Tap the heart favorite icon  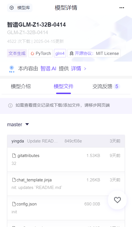tap(117, 200)
